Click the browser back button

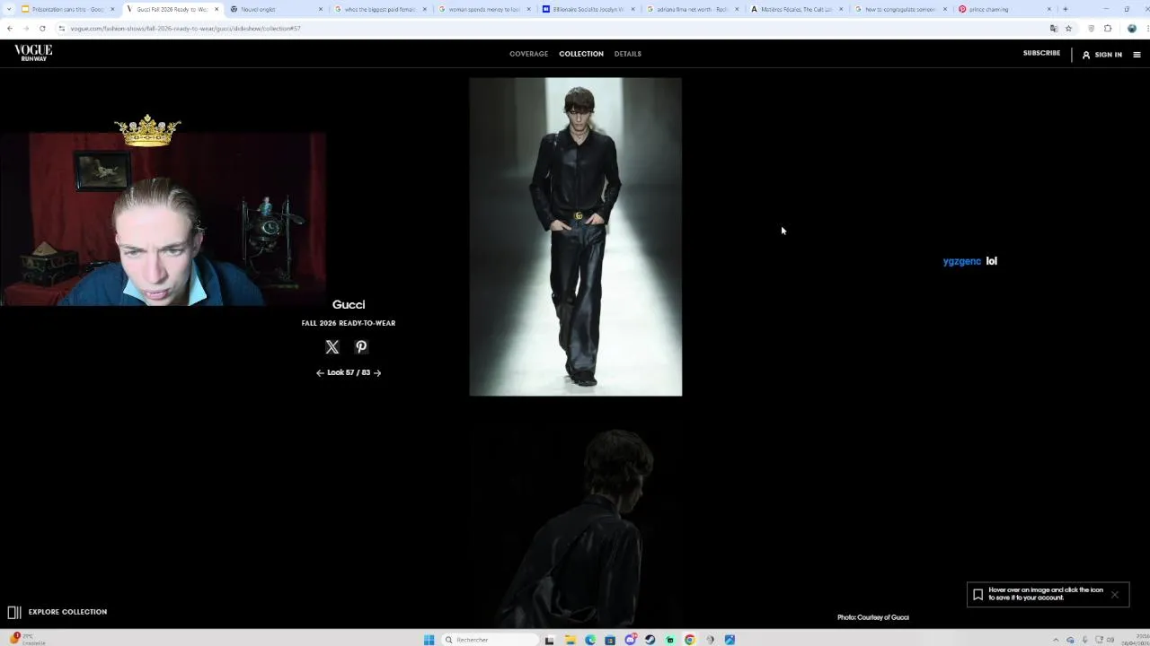pos(10,29)
